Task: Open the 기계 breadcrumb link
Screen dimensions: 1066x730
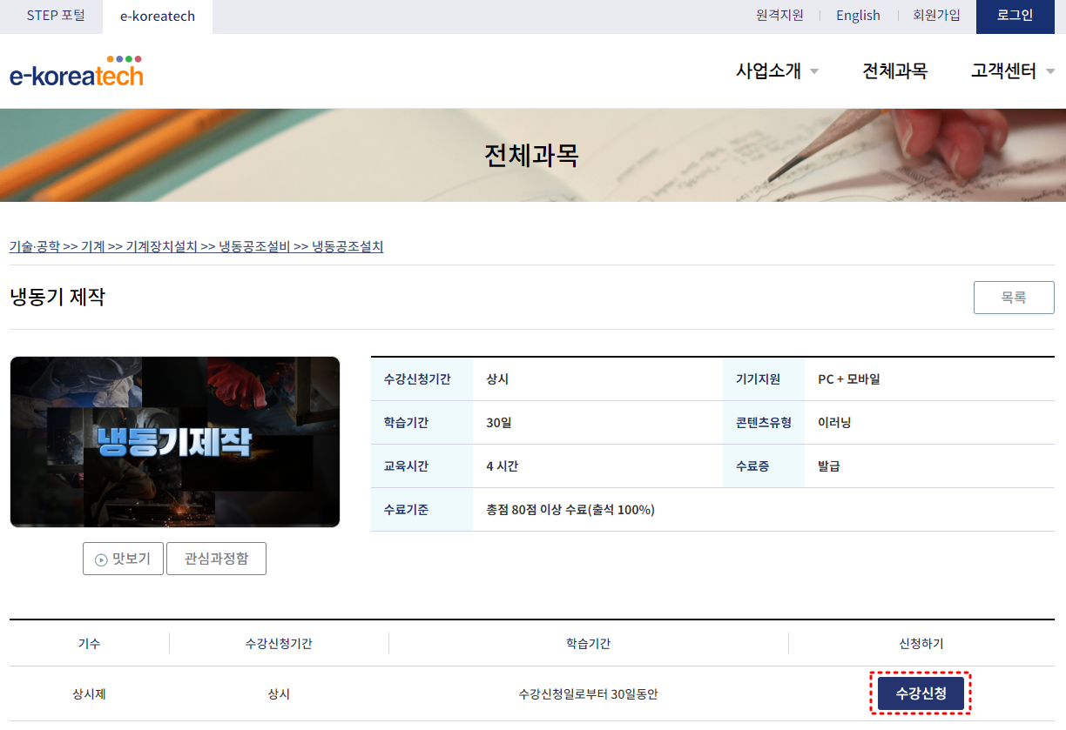Action: click(x=93, y=247)
